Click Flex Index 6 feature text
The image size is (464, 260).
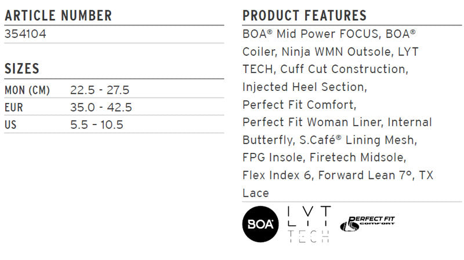278,175
